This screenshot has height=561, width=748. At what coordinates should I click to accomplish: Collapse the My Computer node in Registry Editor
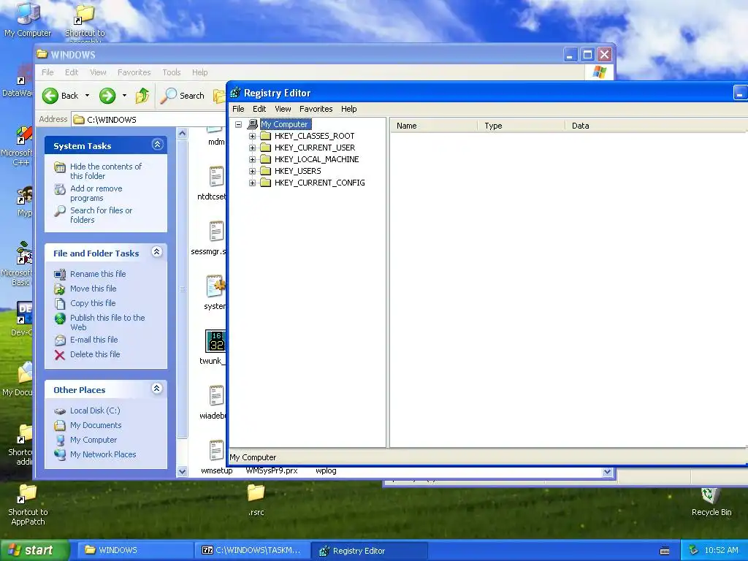pos(239,124)
